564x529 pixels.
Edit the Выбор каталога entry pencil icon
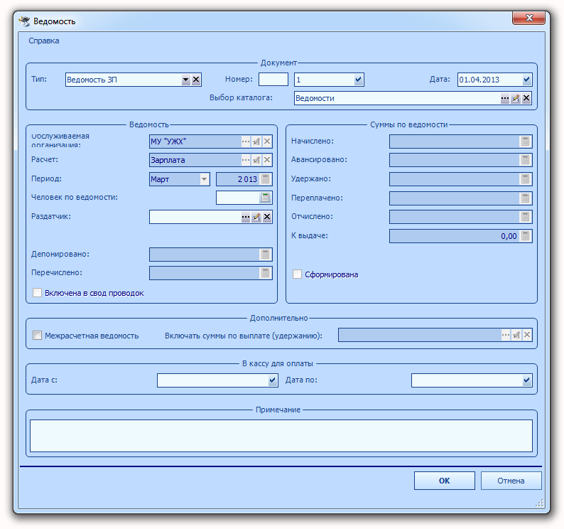pos(516,98)
